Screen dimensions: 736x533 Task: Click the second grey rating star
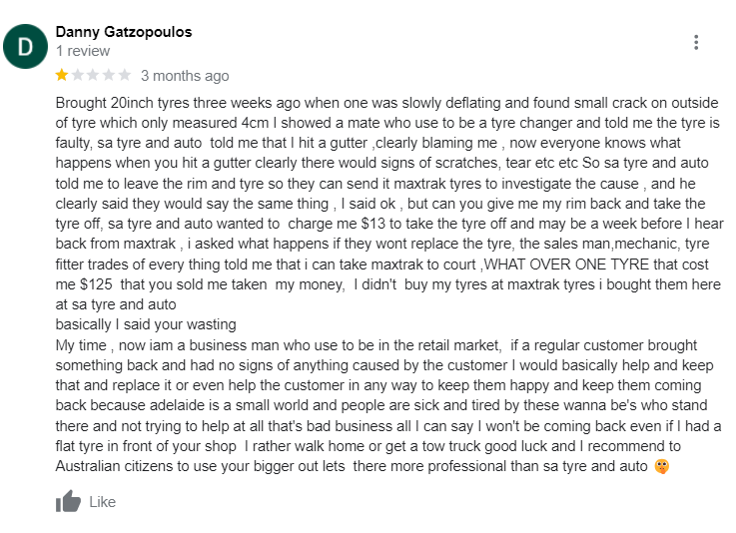[x=78, y=75]
